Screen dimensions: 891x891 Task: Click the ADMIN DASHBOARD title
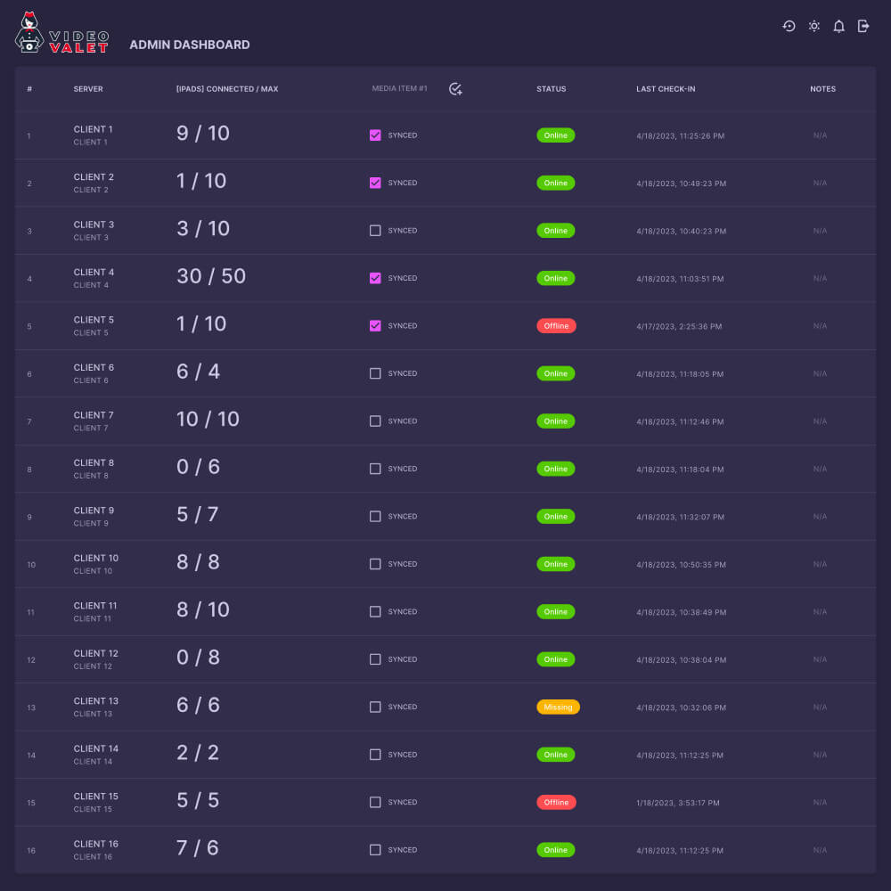pyautogui.click(x=190, y=45)
